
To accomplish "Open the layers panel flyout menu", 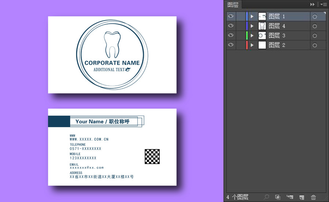I will 324,4.
